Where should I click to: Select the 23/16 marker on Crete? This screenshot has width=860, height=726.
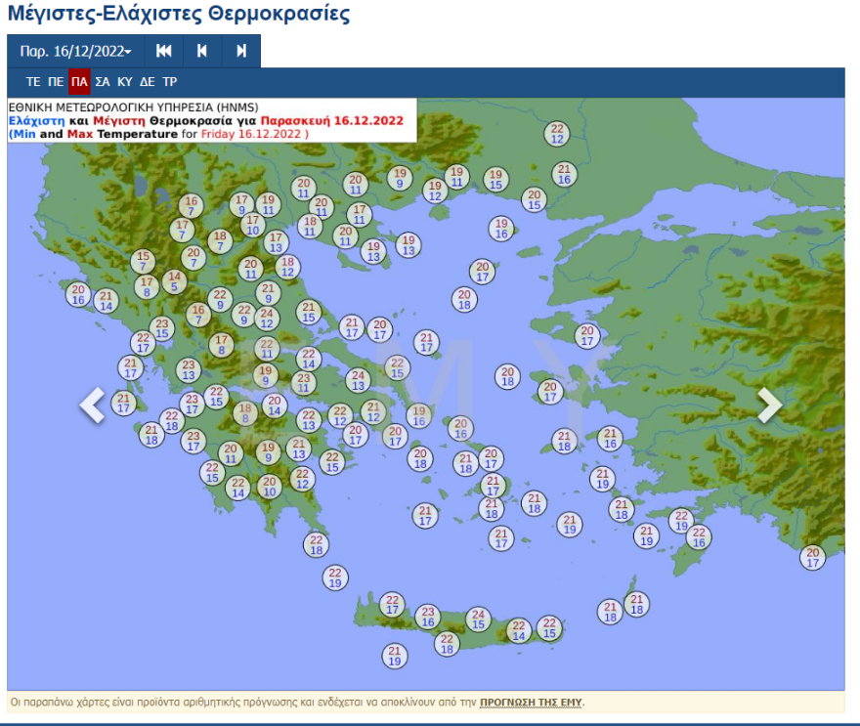click(x=427, y=616)
